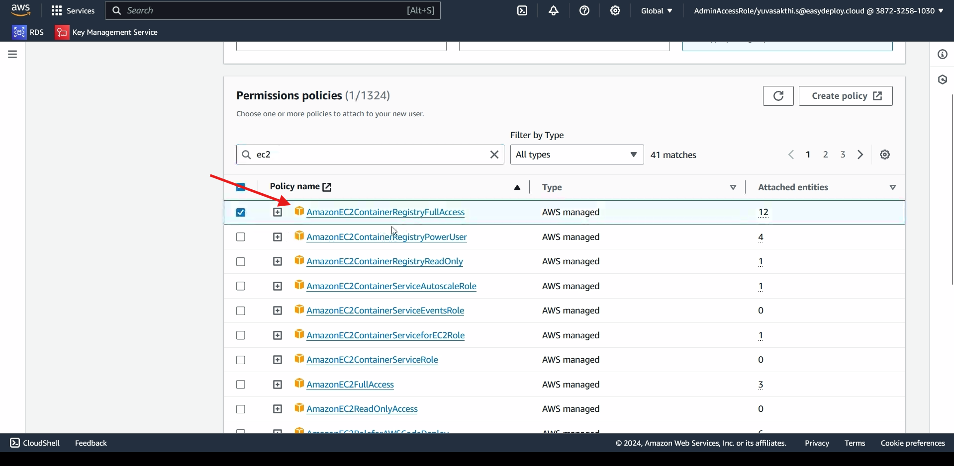The width and height of the screenshot is (954, 466).
Task: Open the Global region dropdown
Action: 657,10
